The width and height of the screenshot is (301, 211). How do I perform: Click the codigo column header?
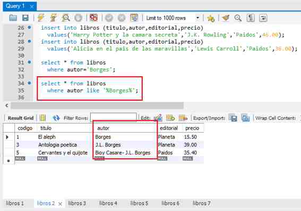tap(25, 128)
